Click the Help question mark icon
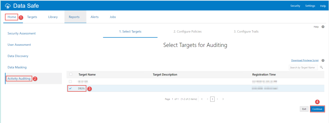 click(x=323, y=27)
